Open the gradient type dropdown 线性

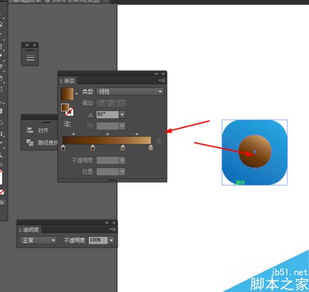coord(130,92)
